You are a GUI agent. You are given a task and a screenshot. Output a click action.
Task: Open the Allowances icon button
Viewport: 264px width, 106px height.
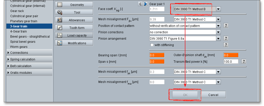pyautogui.click(x=60, y=20)
